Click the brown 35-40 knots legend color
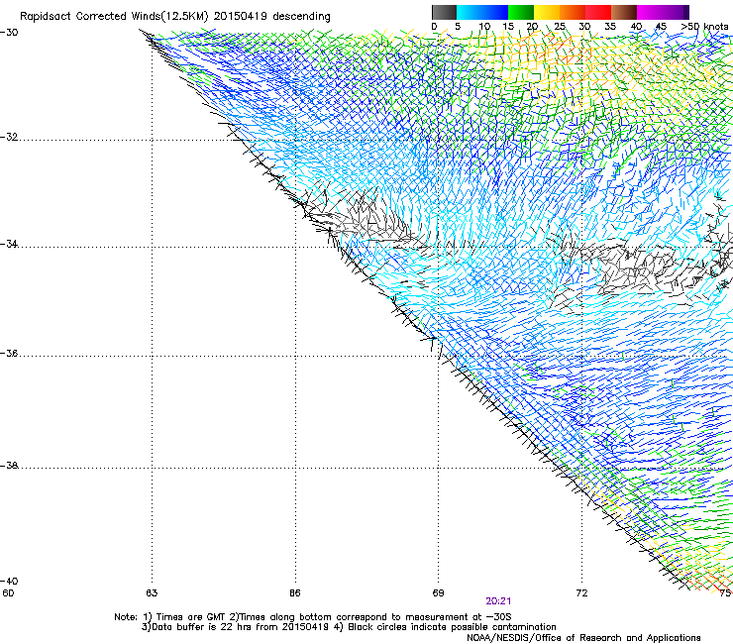 coord(624,12)
